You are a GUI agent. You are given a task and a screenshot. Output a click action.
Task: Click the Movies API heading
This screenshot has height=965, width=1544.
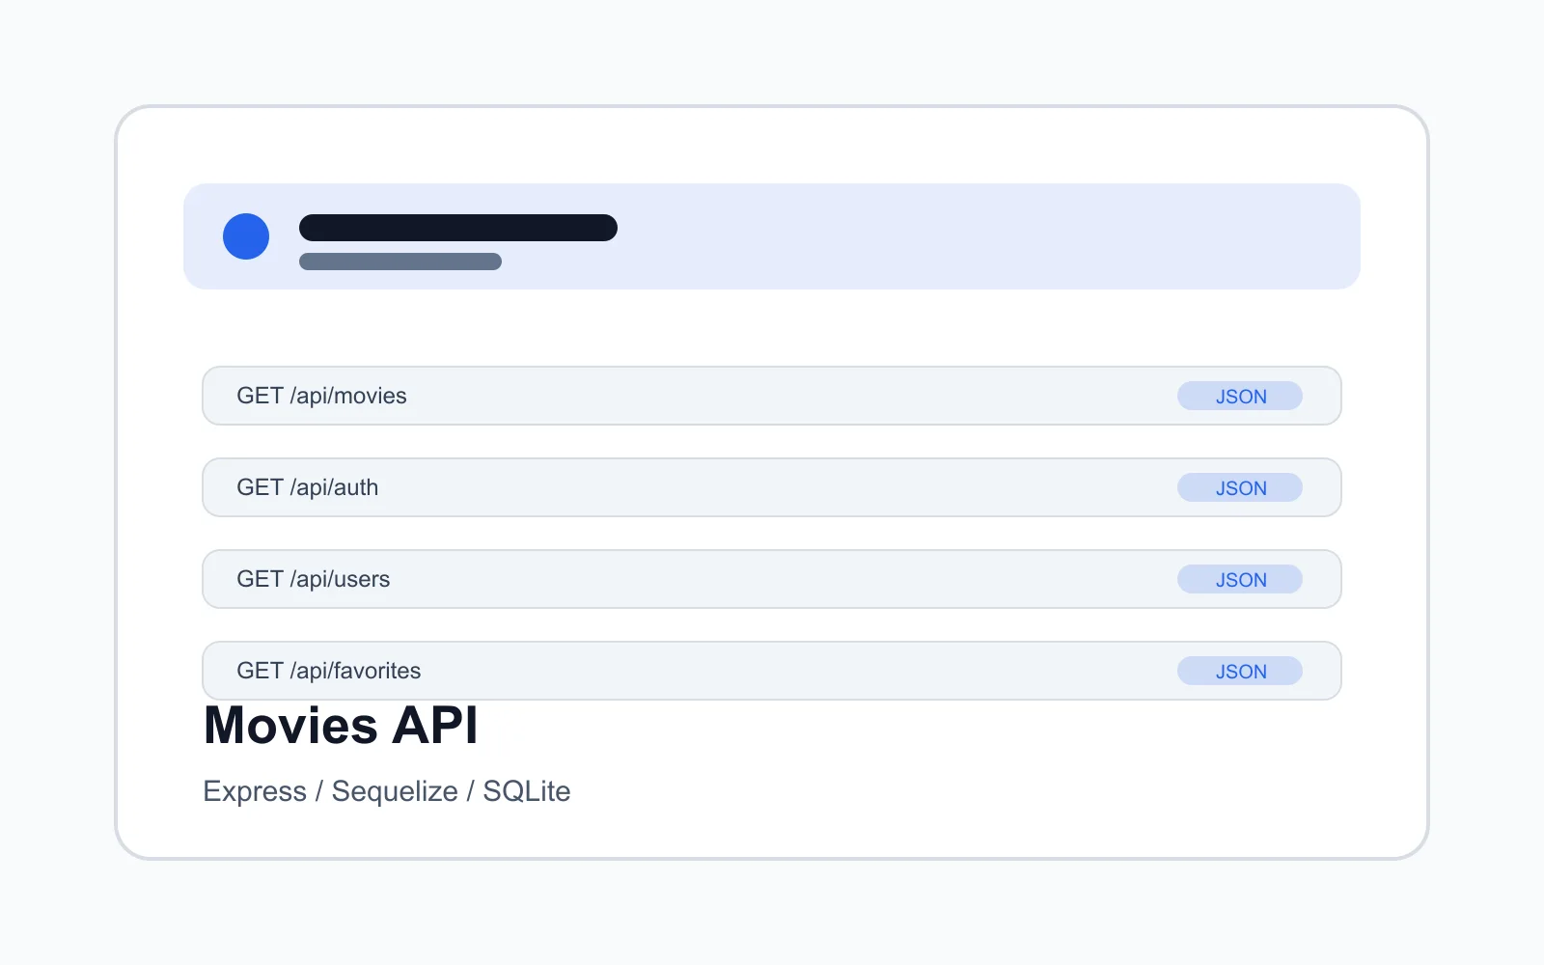(341, 726)
